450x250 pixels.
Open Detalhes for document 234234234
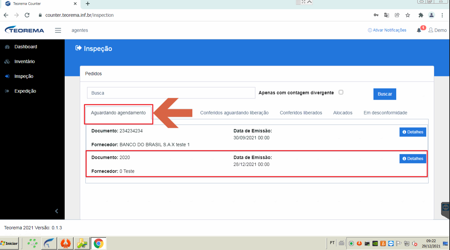coord(413,132)
